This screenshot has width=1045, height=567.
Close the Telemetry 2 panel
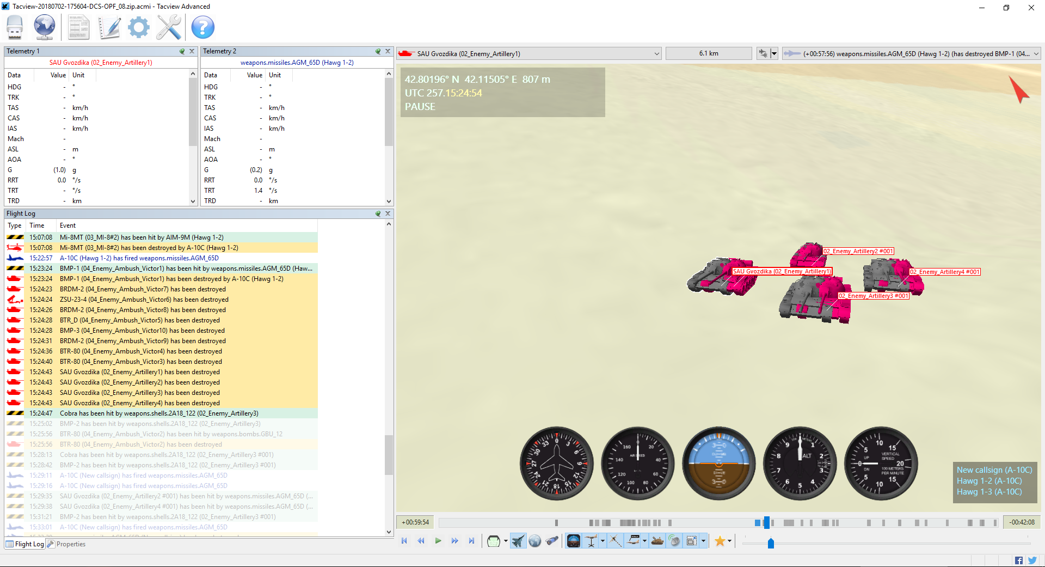[x=388, y=51]
